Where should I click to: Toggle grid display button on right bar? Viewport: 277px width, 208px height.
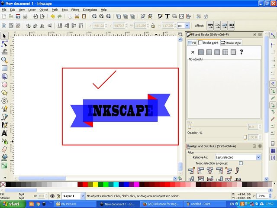pos(273,151)
